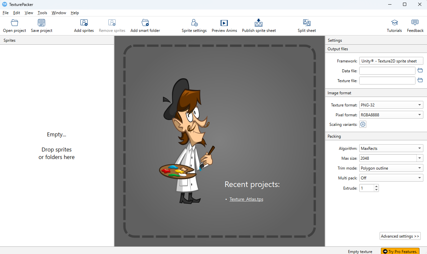The image size is (427, 254).
Task: Click the Sprites panel header
Action: point(57,40)
